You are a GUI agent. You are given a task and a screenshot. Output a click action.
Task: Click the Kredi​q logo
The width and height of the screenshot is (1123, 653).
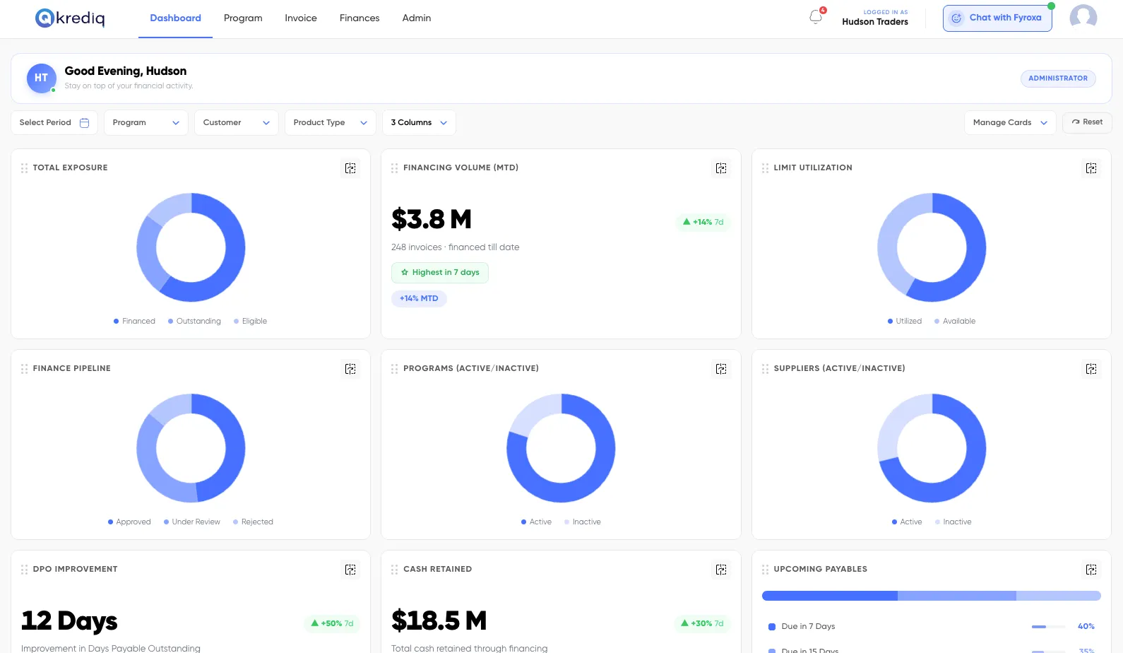pos(70,18)
